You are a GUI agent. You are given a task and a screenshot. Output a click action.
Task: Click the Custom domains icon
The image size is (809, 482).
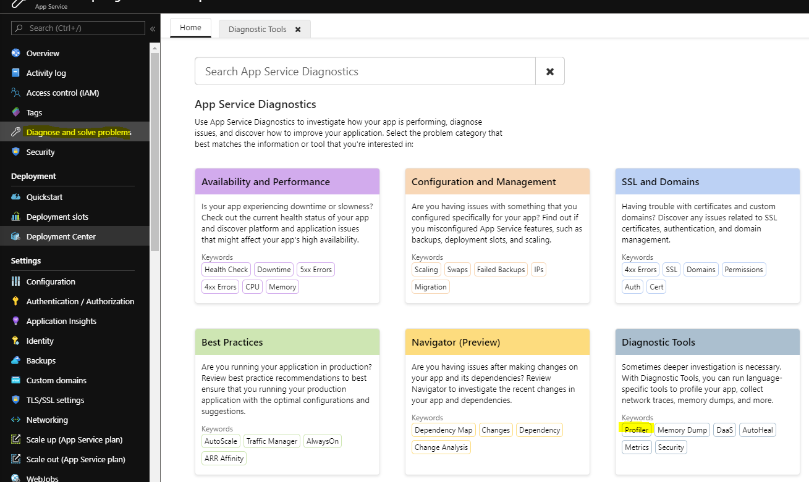(16, 380)
